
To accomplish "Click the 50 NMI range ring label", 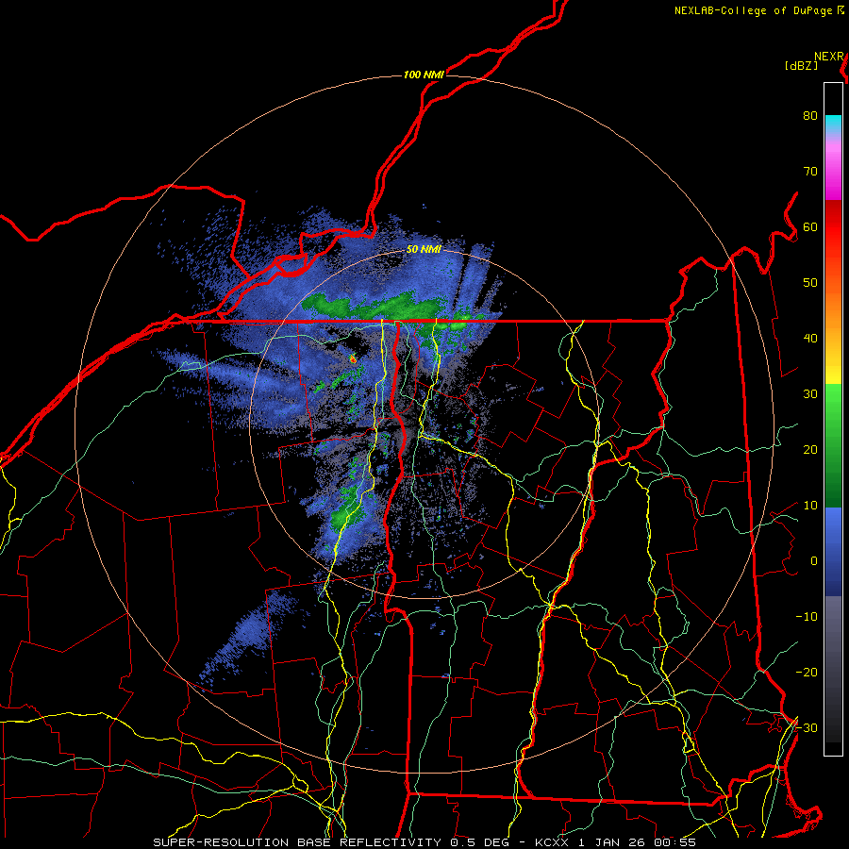I will tap(424, 249).
